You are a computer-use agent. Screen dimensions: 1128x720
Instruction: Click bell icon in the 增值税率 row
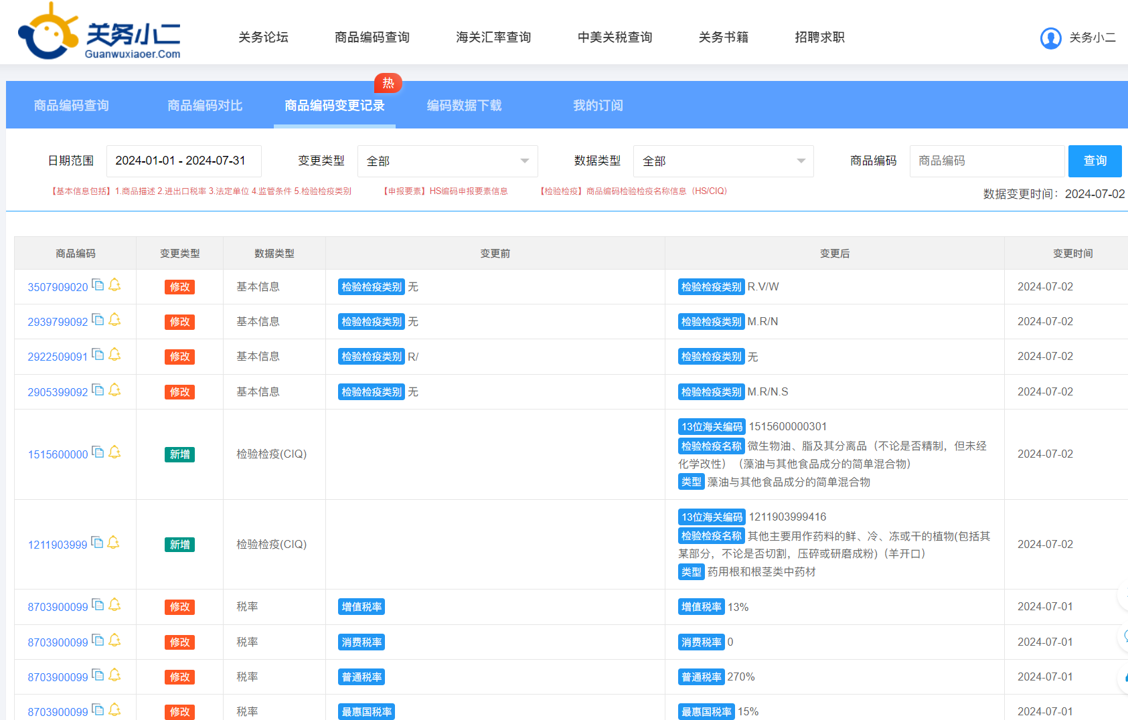point(114,605)
